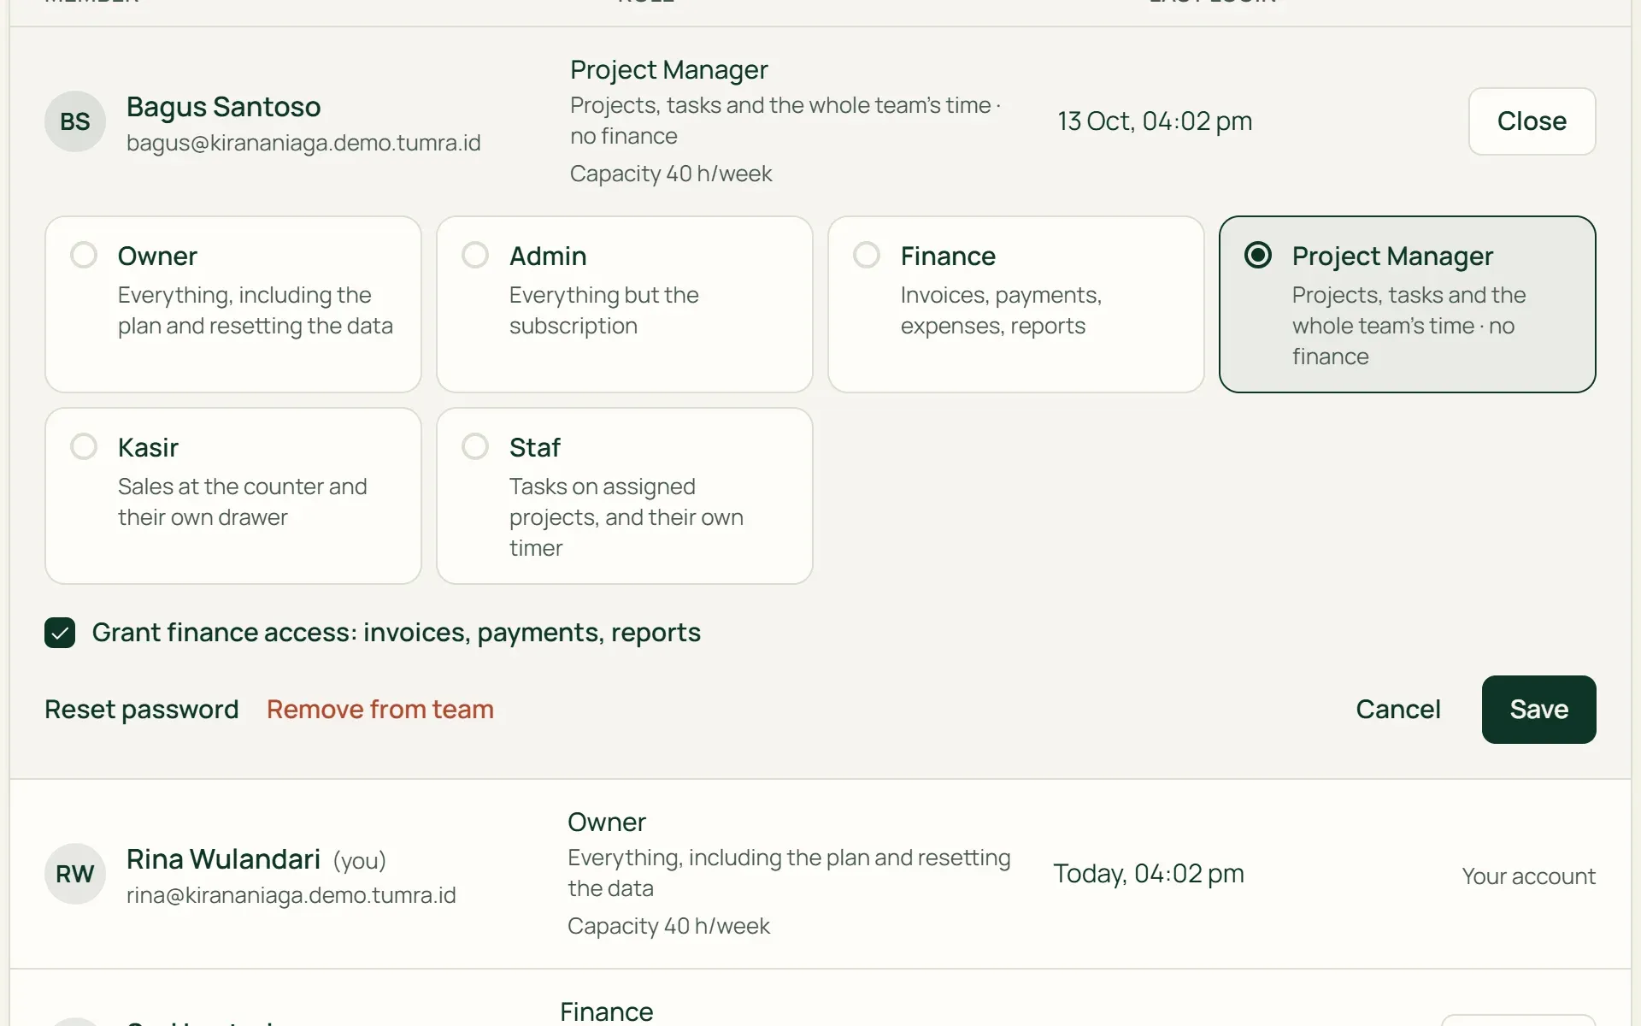Close Bagus Santoso's edit panel

(1532, 121)
